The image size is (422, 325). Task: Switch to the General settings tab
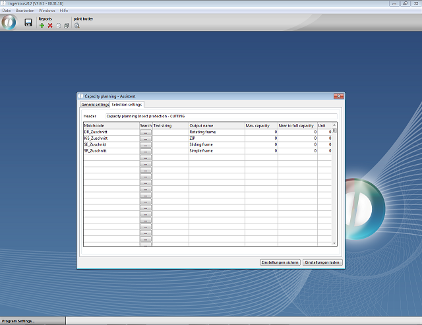click(x=95, y=104)
